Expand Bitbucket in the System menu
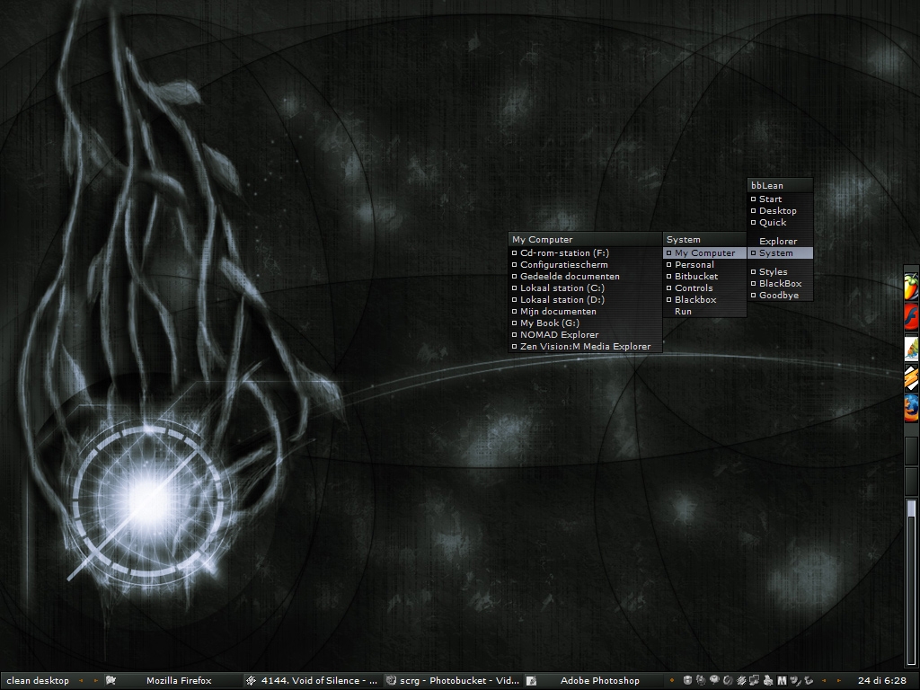The image size is (920, 690). click(704, 277)
